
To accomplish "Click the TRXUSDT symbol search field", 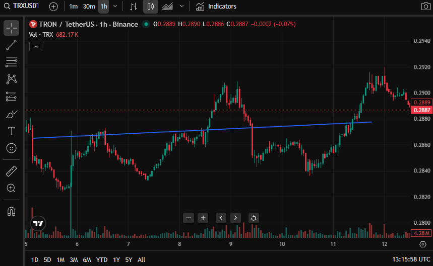I will (26, 6).
